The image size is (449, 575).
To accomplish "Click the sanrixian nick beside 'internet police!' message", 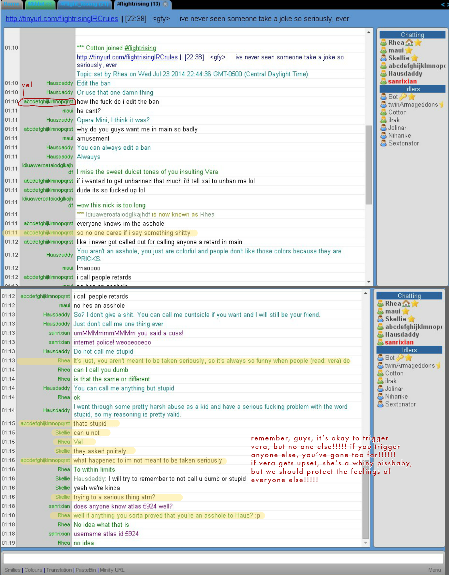I will (59, 342).
